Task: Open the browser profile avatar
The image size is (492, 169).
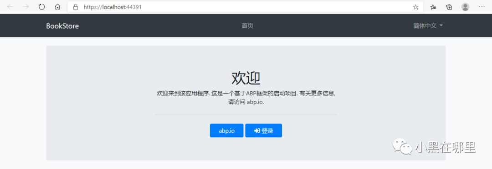Action: (465, 7)
